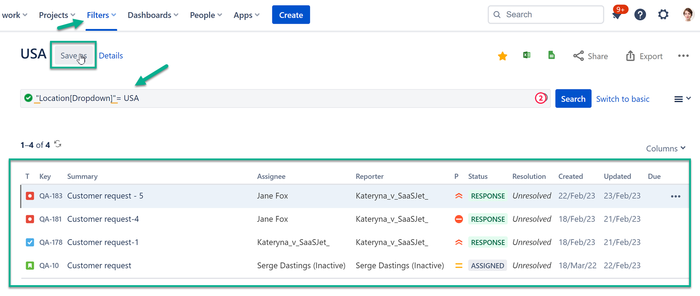Open the People menu
Screen dimensions: 700x296
[x=205, y=15]
